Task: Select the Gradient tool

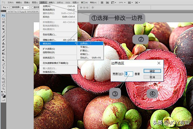Action: (3, 54)
